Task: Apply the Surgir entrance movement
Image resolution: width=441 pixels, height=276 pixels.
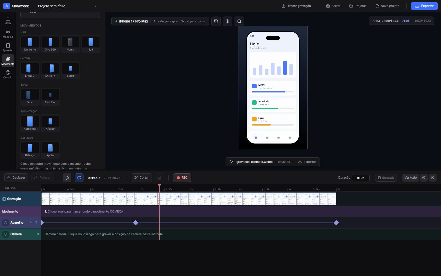Action: pos(71,70)
